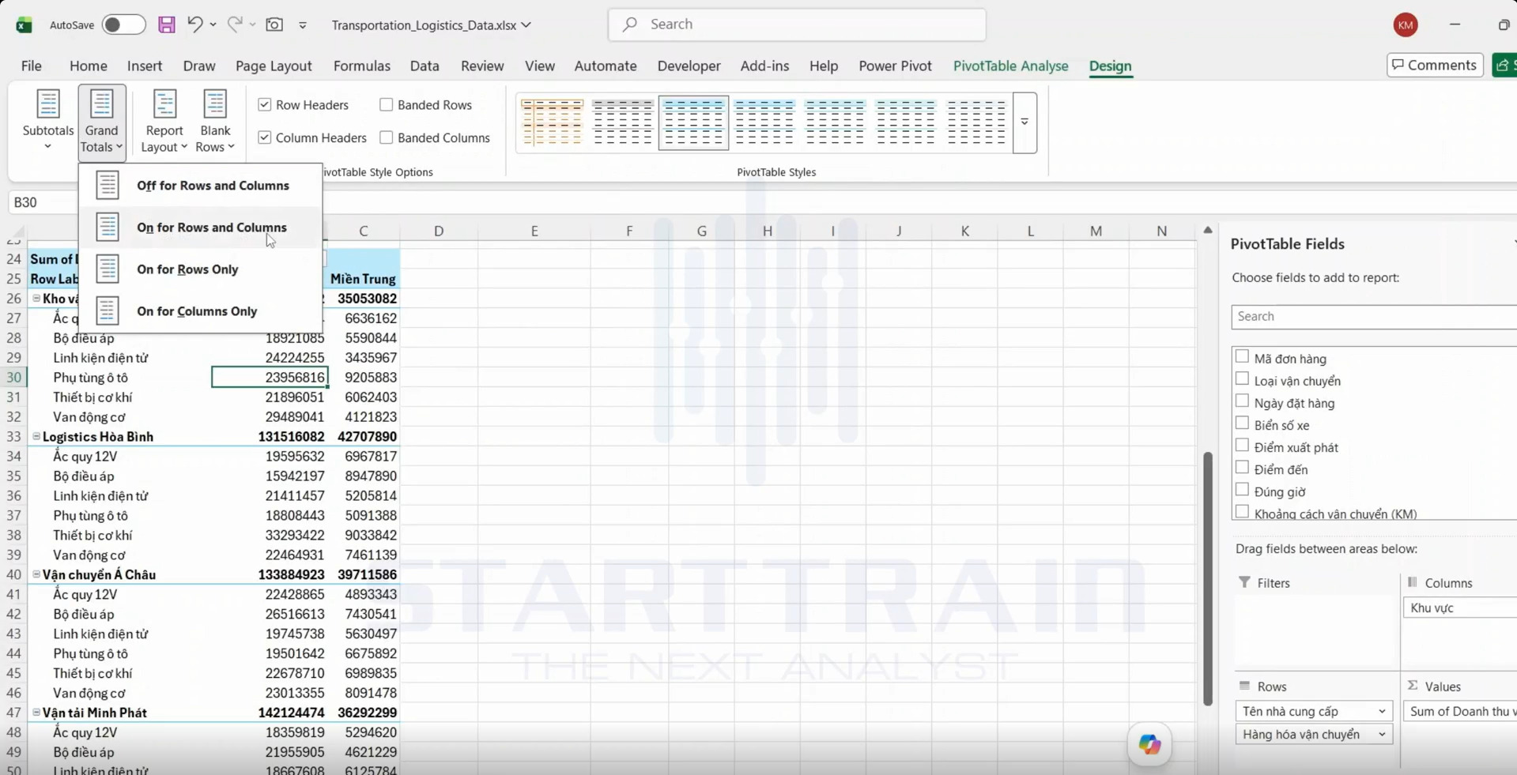Click the PivotTable Fields search box
The image size is (1517, 775).
pyautogui.click(x=1374, y=316)
